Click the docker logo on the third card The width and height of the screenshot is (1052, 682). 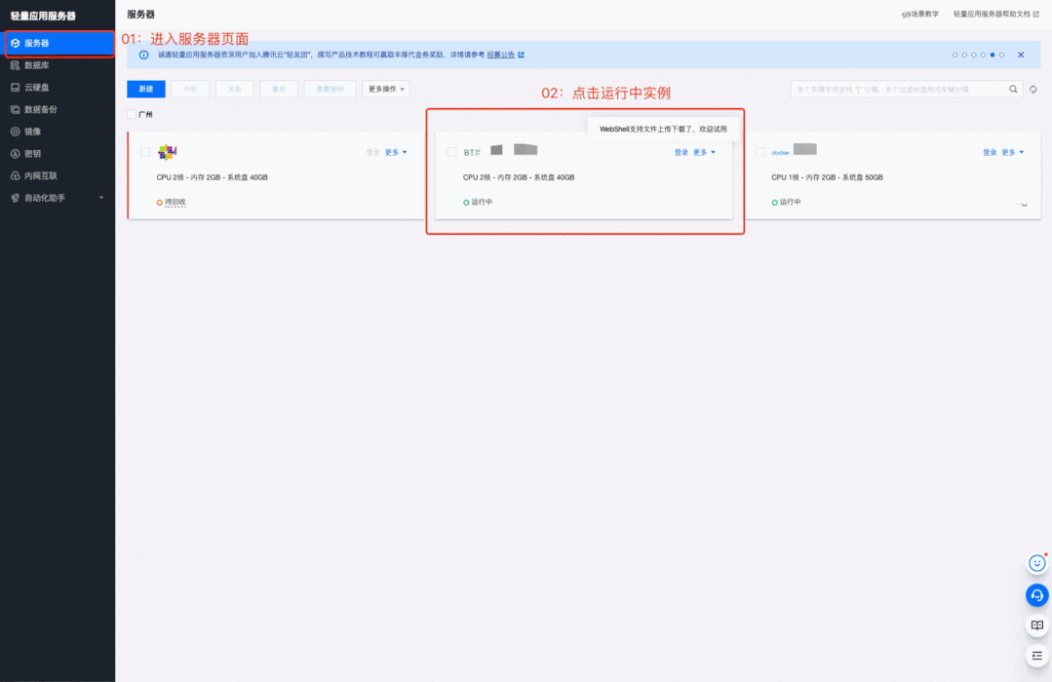(780, 153)
